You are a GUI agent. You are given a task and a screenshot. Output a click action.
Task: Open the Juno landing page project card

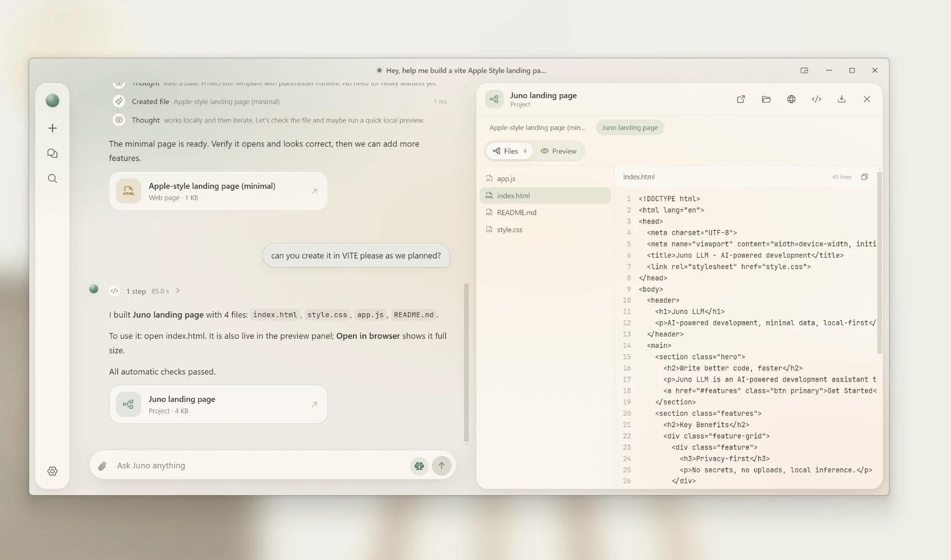click(x=218, y=404)
